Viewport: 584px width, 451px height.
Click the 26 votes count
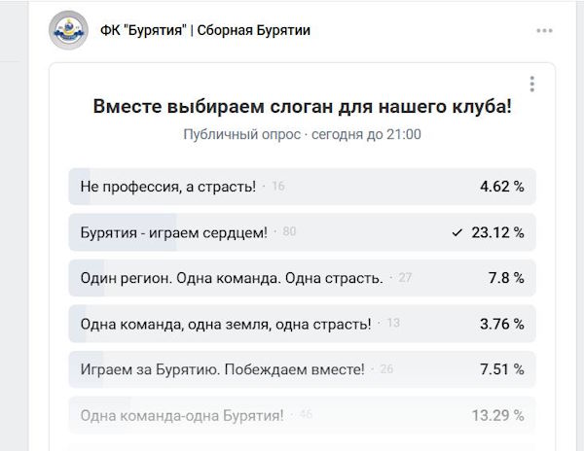pos(387,369)
